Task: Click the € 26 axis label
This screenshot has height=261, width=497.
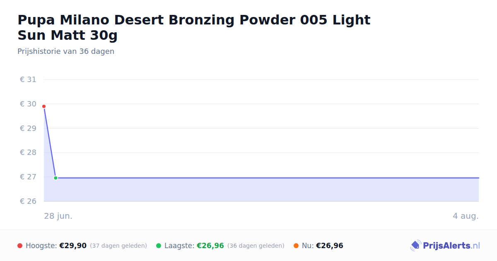Action: click(28, 201)
